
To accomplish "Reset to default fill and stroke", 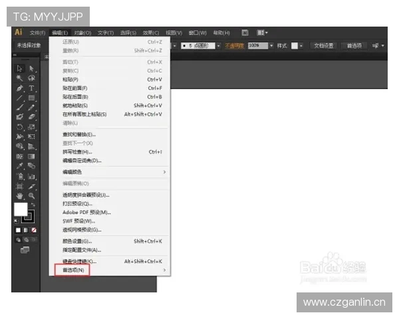I will pos(16,221).
